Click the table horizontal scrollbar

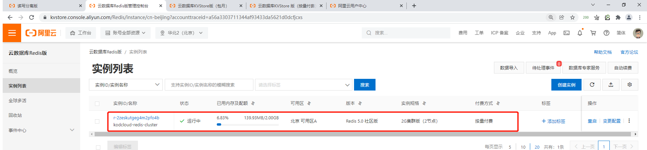[x=362, y=134]
